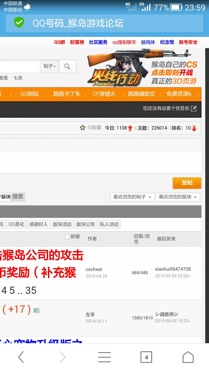Open the 跑跑辅助交 nav tab
This screenshot has width=209, height=371.
(142, 94)
